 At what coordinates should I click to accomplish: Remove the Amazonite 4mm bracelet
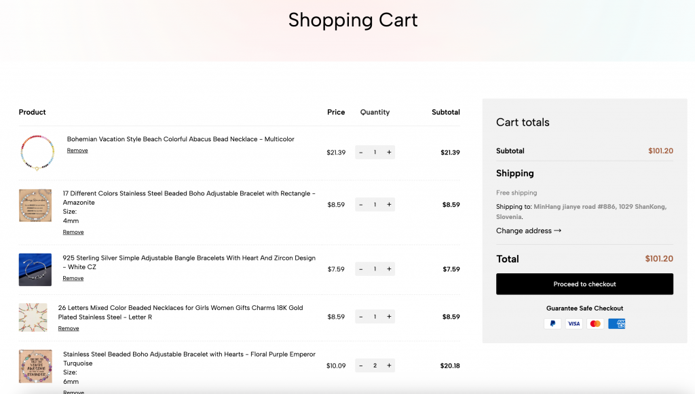click(73, 232)
